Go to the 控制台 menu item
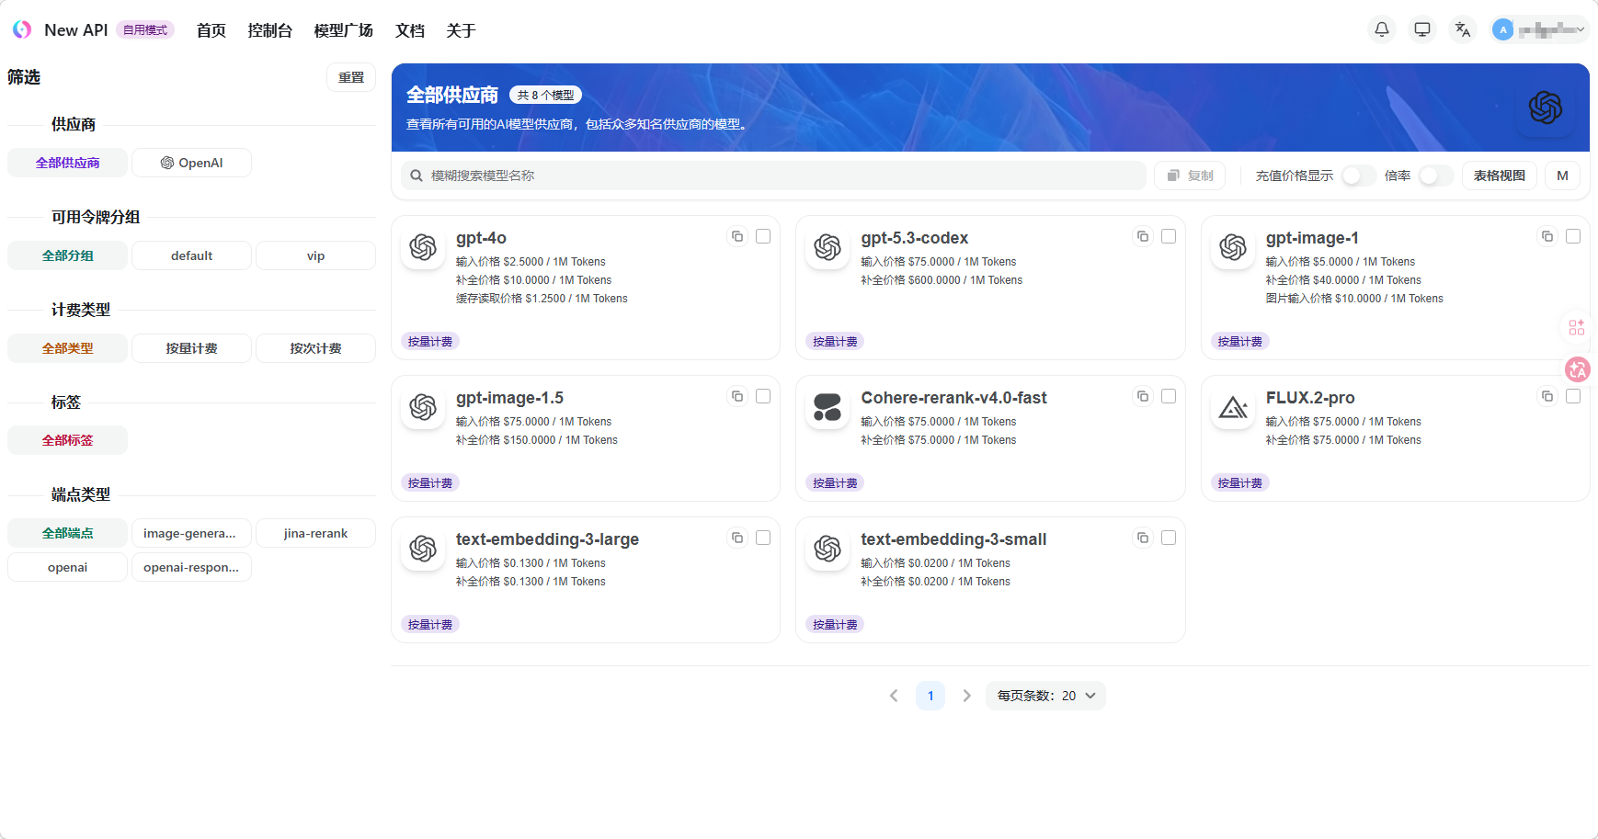The height and width of the screenshot is (839, 1598). pos(269,30)
